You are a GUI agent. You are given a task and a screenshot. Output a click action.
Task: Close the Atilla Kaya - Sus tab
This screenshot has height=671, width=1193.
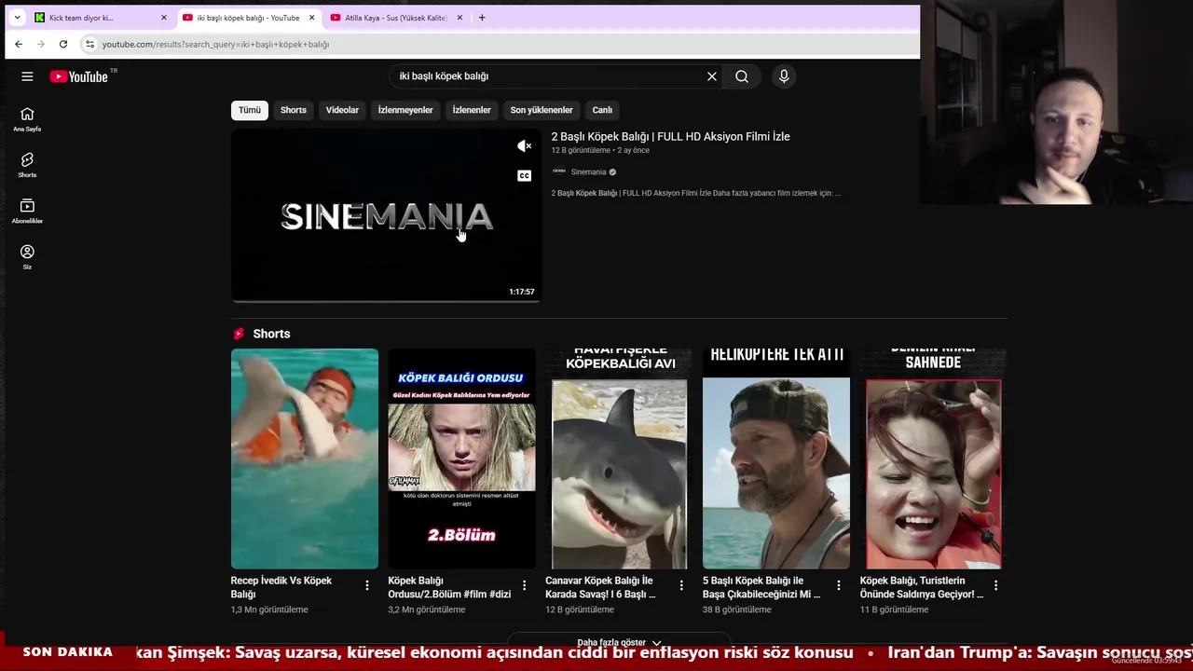(x=459, y=18)
